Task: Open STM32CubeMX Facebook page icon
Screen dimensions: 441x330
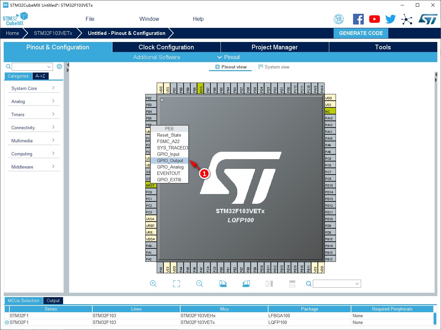Action: [358, 19]
